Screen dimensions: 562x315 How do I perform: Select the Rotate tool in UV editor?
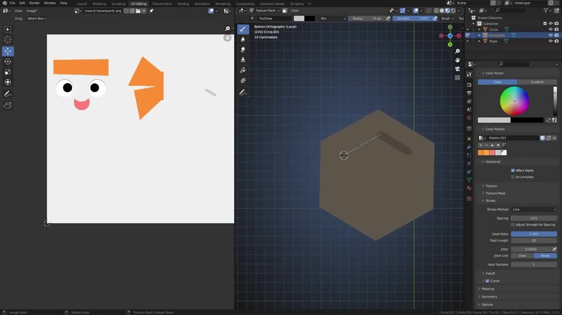[8, 62]
